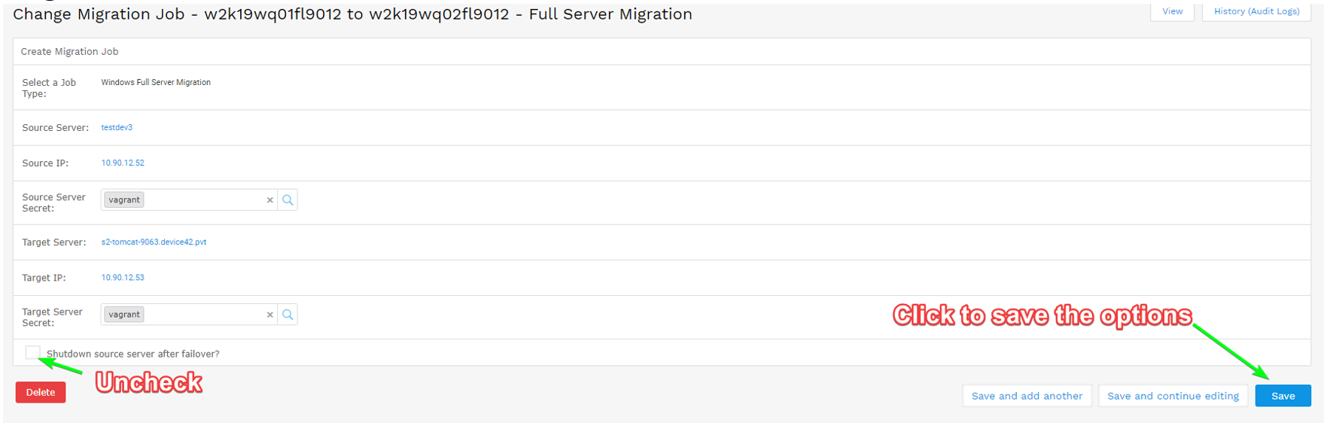Uncheck Shutdown source server after failover checkbox
Screen dimensions: 1330x426
tap(32, 352)
